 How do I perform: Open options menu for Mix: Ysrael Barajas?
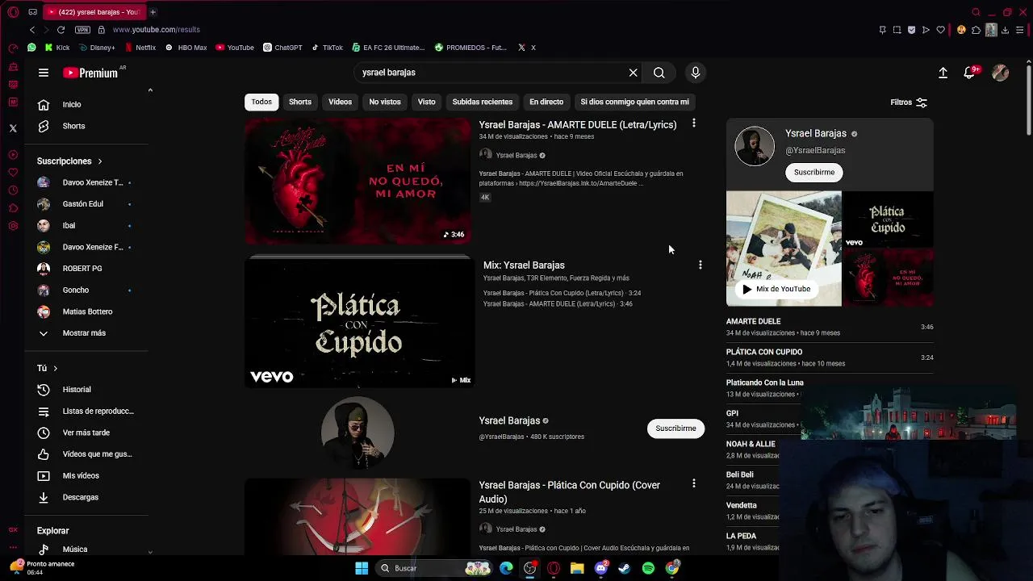click(701, 265)
